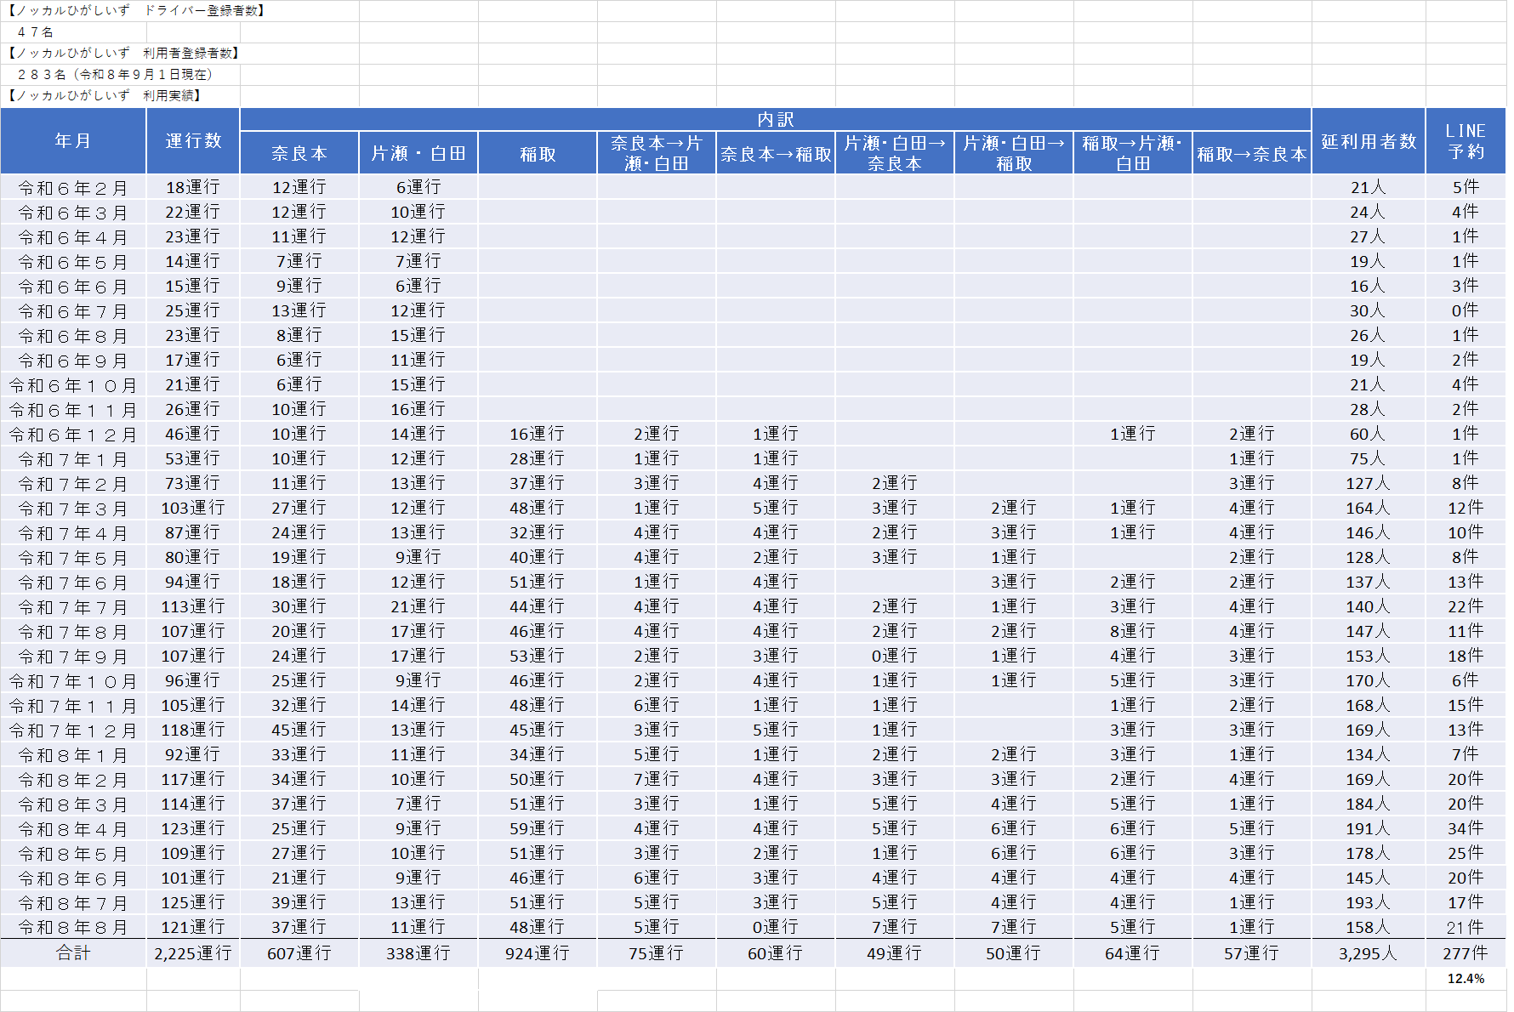Select the 57運行 total cell

click(1252, 953)
